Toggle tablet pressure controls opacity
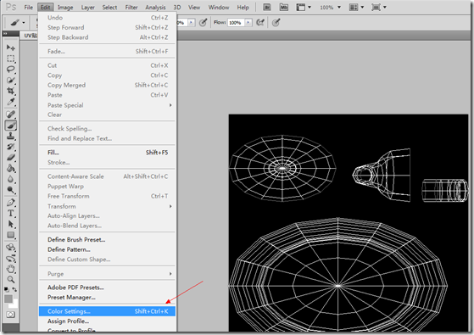474x335 pixels. point(203,22)
